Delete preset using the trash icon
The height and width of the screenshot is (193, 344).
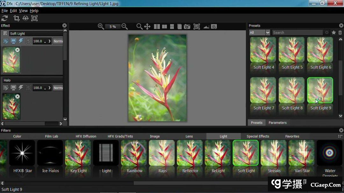click(340, 32)
